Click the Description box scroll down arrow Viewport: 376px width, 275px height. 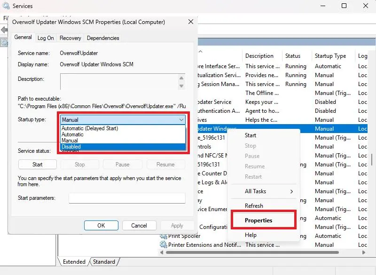point(181,86)
